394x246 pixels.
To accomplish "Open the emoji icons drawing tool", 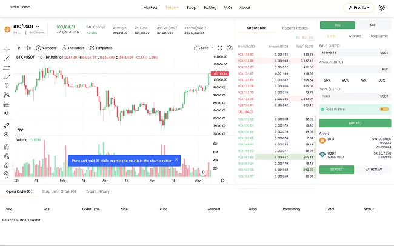I will pos(6,113).
